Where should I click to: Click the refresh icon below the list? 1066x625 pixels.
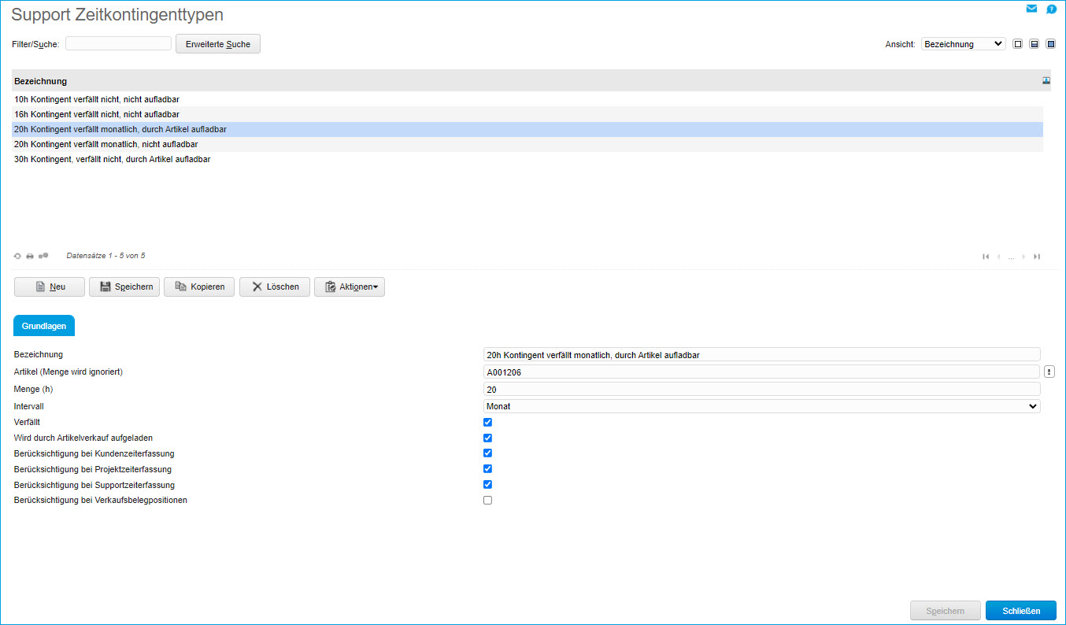pyautogui.click(x=17, y=256)
